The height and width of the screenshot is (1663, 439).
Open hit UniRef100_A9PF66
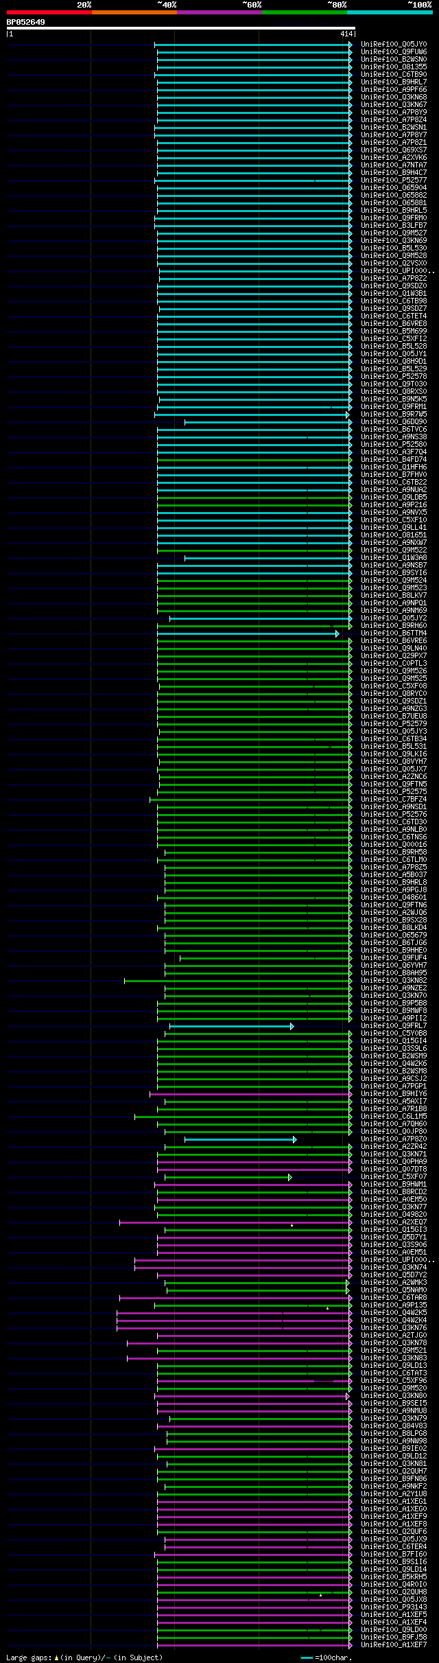coord(394,89)
